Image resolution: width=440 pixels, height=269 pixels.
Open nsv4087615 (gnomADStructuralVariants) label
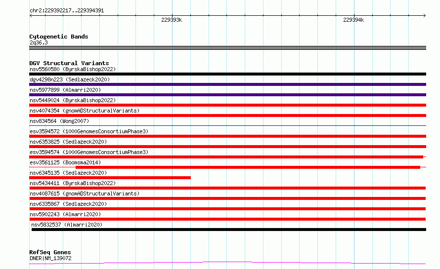(85, 193)
